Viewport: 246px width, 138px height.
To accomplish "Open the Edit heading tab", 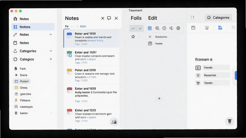I will click(x=153, y=18).
